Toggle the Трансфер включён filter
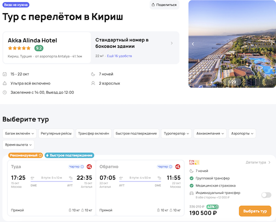The image size is (276, 222). tap(94, 133)
